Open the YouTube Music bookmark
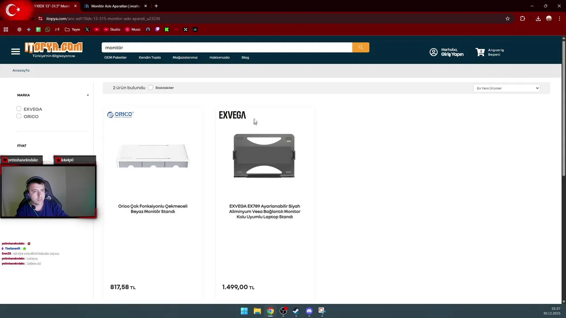566x318 pixels. point(133,30)
